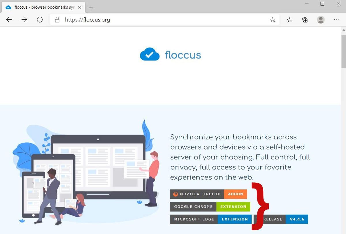
Task: Go back to the previous page
Action: pos(9,20)
